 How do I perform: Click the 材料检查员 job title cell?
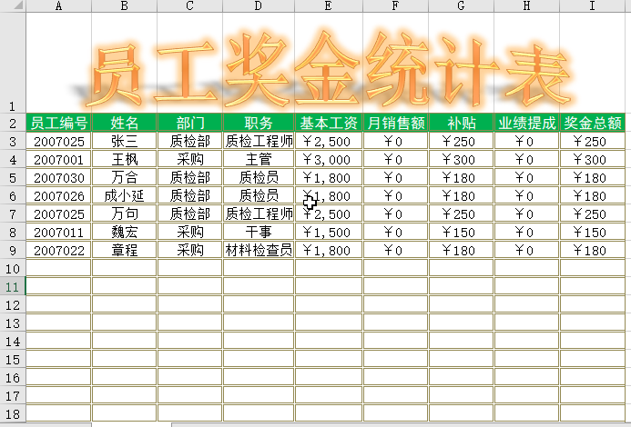pos(259,250)
